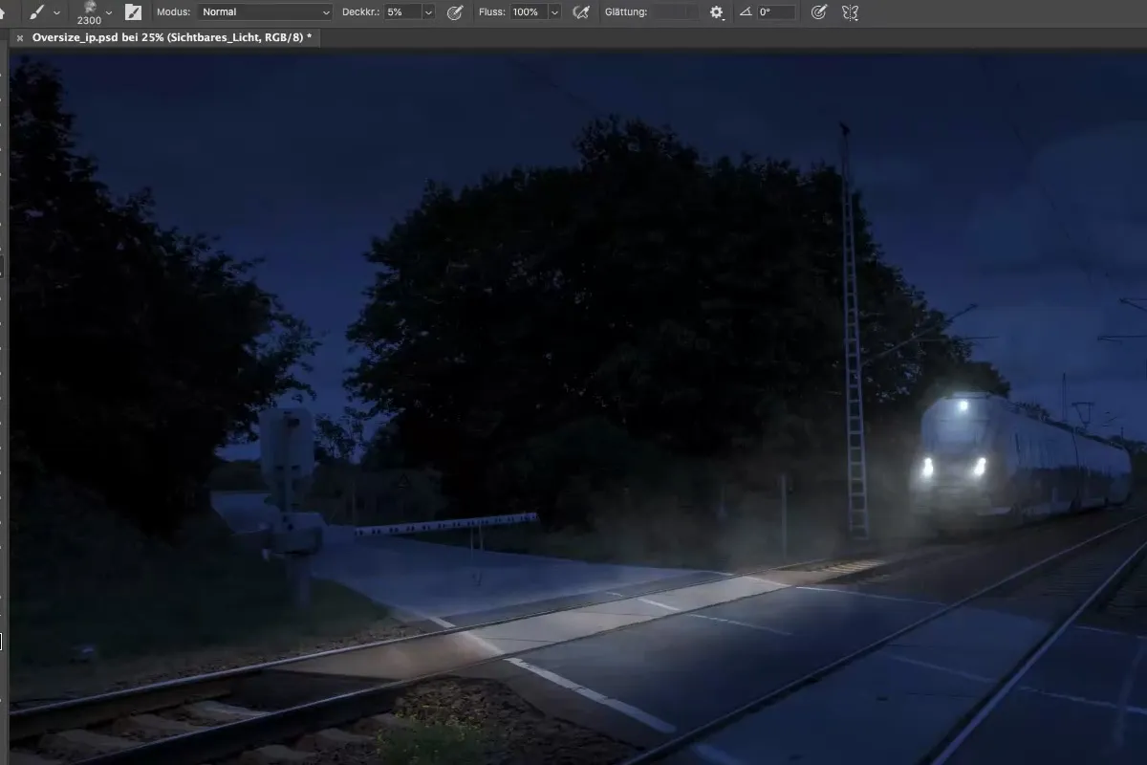Screen dimensions: 1147x765
Task: Toggle the Brush Settings panel icon
Action: [133, 12]
